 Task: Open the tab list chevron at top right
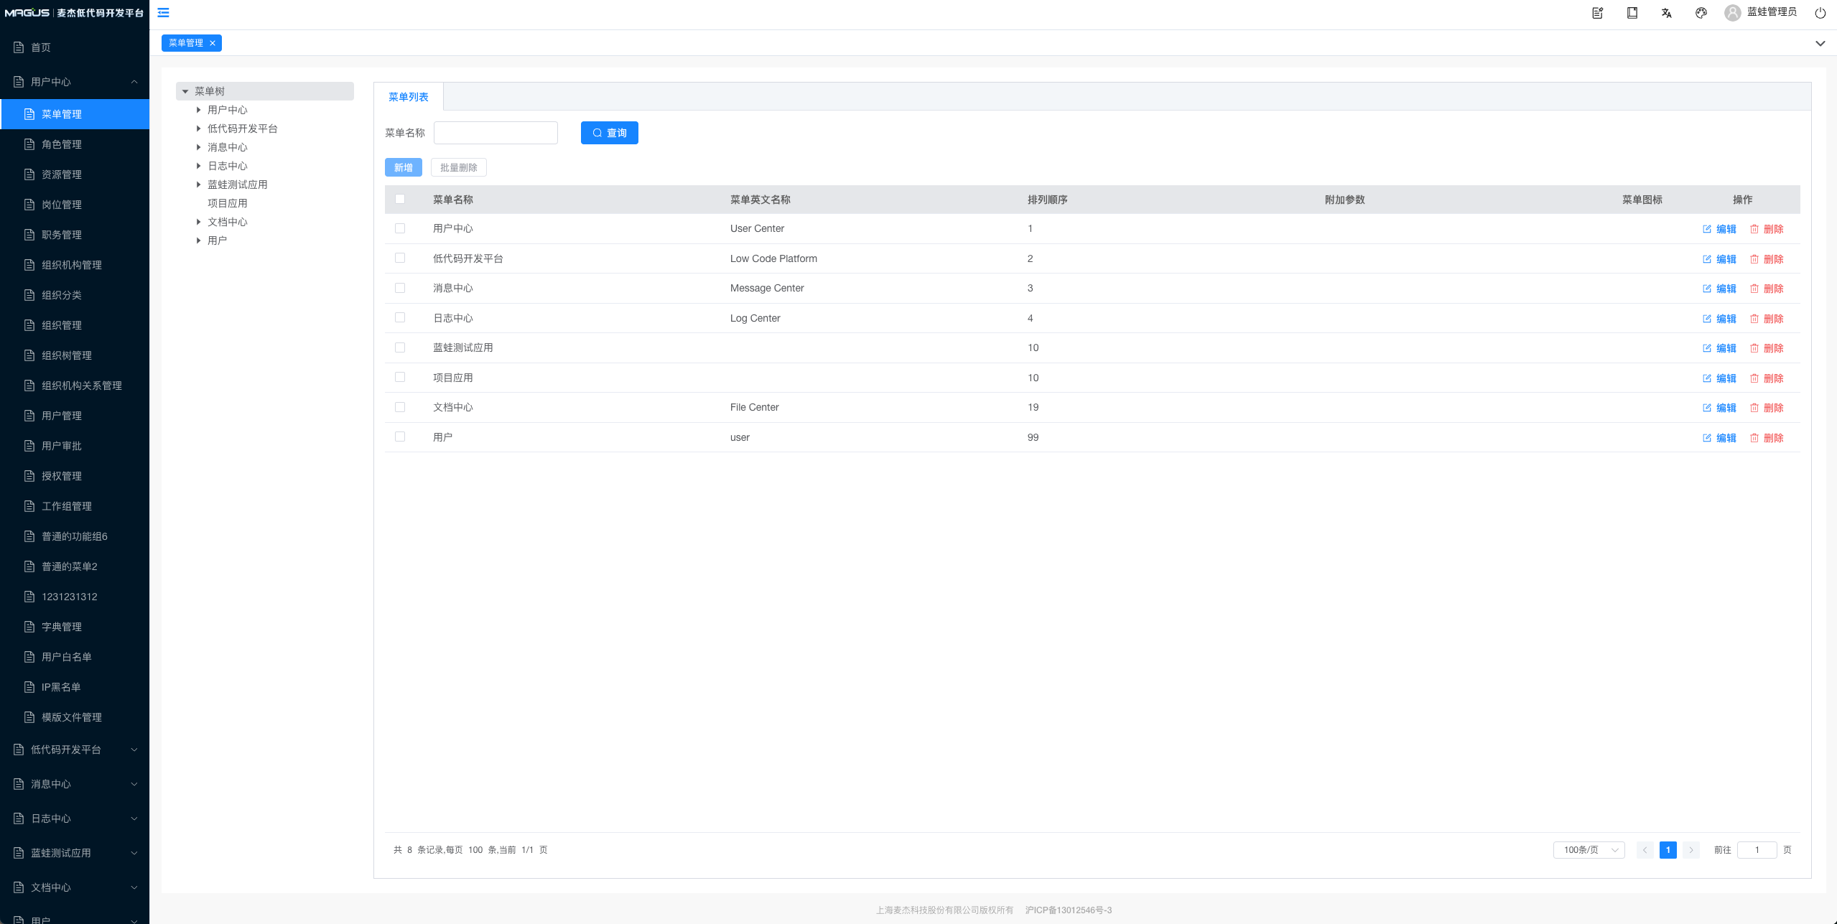coord(1820,43)
